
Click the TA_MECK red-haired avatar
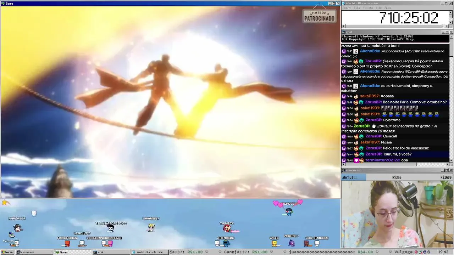[227, 229]
